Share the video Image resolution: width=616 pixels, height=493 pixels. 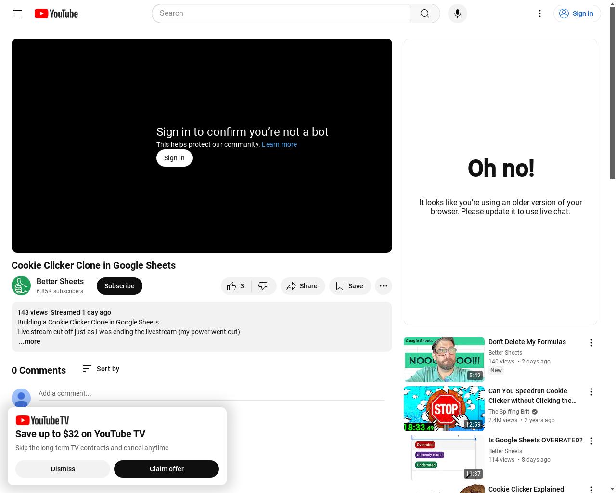303,286
